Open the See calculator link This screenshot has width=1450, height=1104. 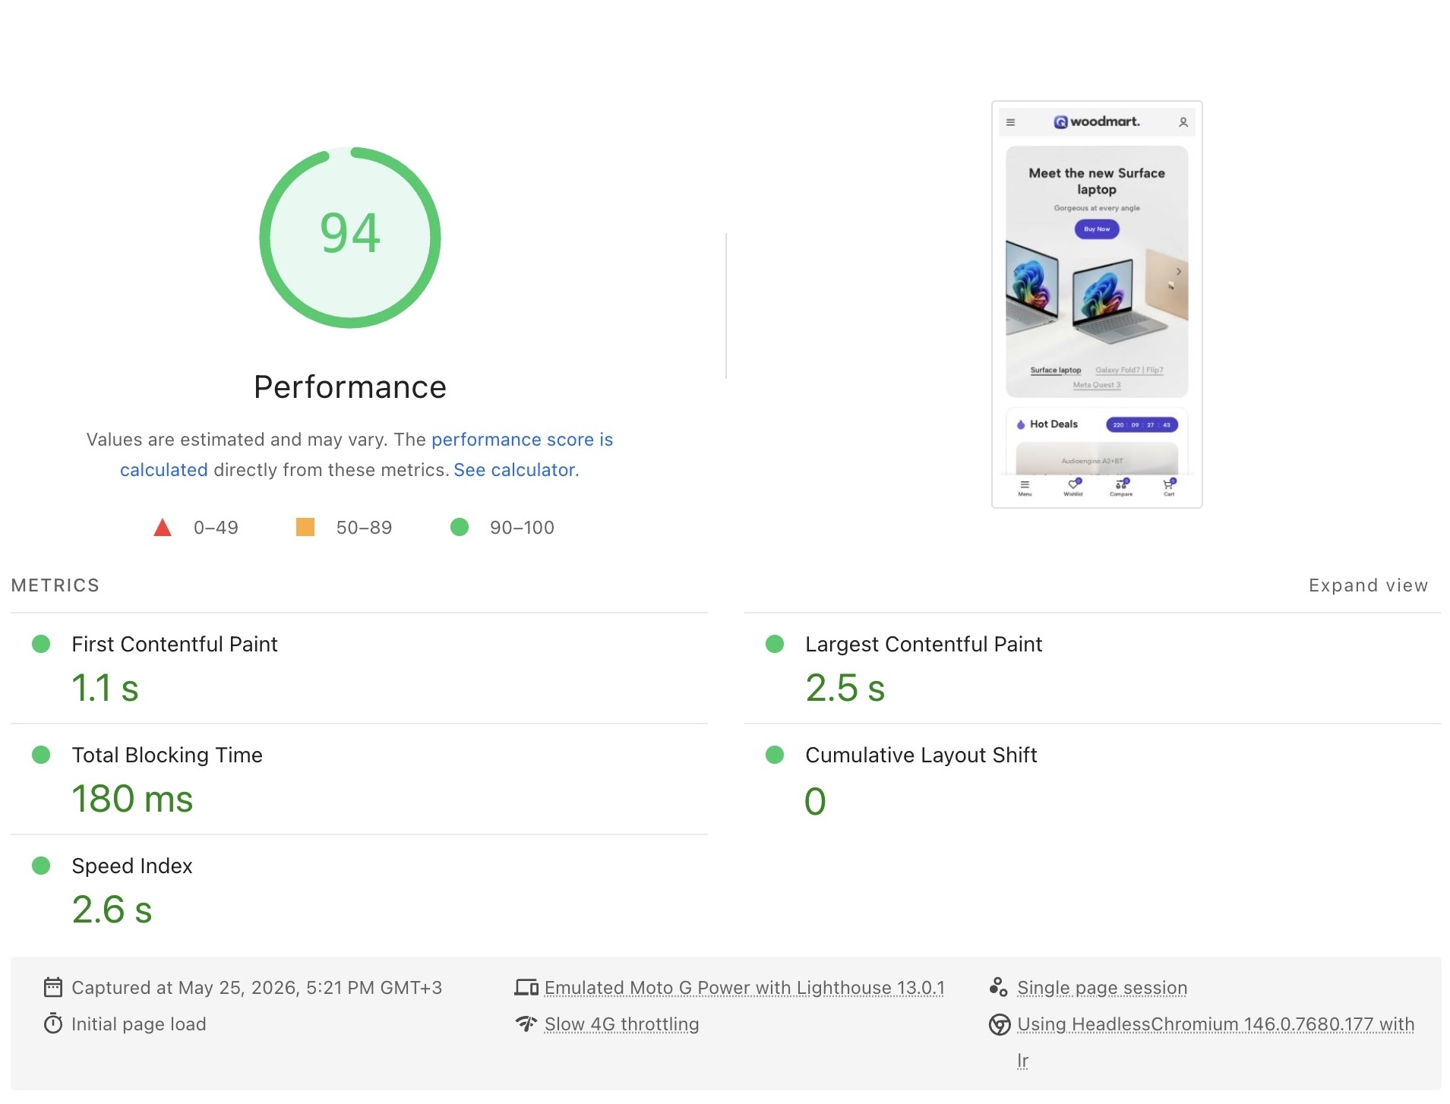click(516, 470)
